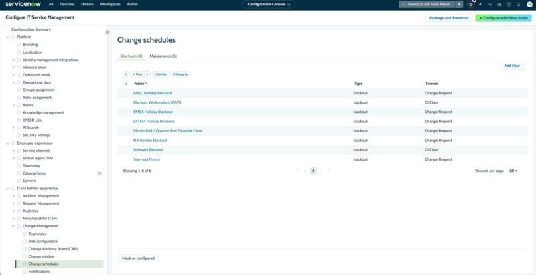Image resolution: width=536 pixels, height=275 pixels.
Task: Change records per page dropdown
Action: click(513, 171)
